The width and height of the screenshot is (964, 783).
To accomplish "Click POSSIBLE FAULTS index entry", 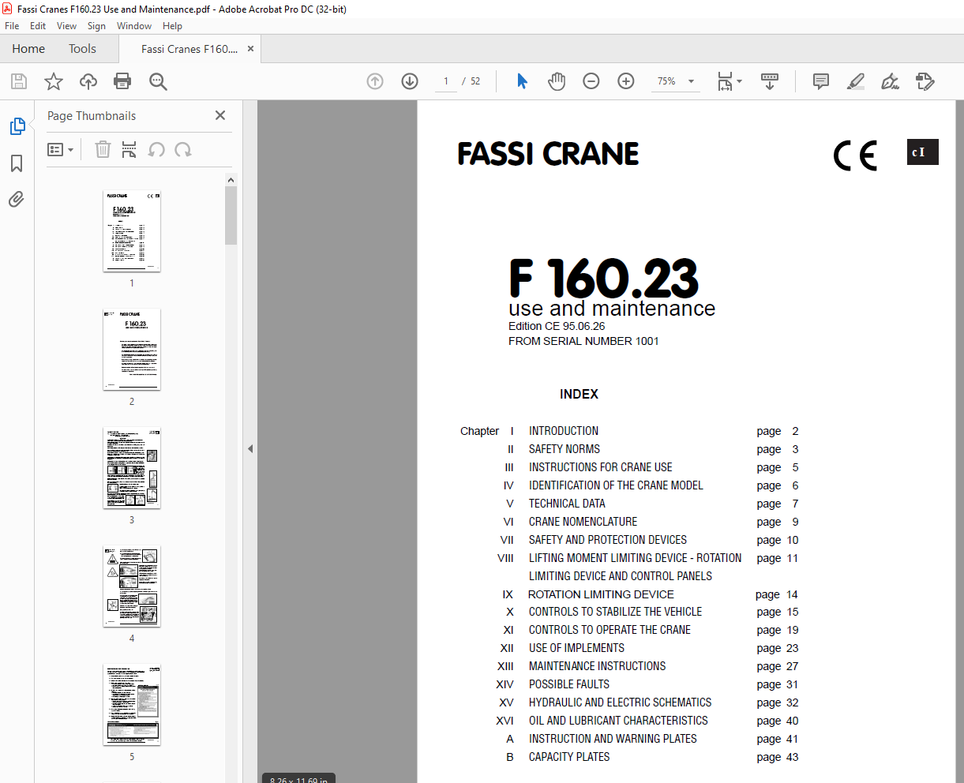I will pos(569,684).
